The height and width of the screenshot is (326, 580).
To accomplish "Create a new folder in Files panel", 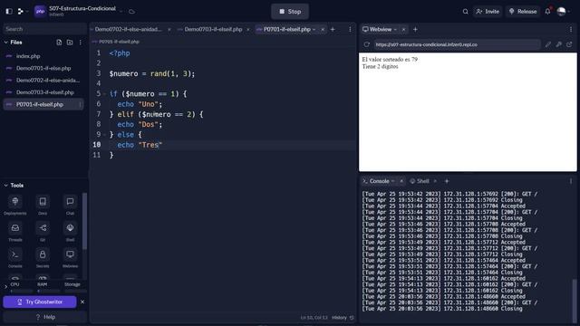I will coord(70,43).
